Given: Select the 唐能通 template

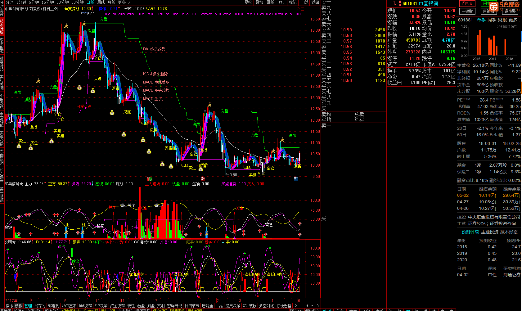Looking at the screenshot, I should click(x=207, y=306).
